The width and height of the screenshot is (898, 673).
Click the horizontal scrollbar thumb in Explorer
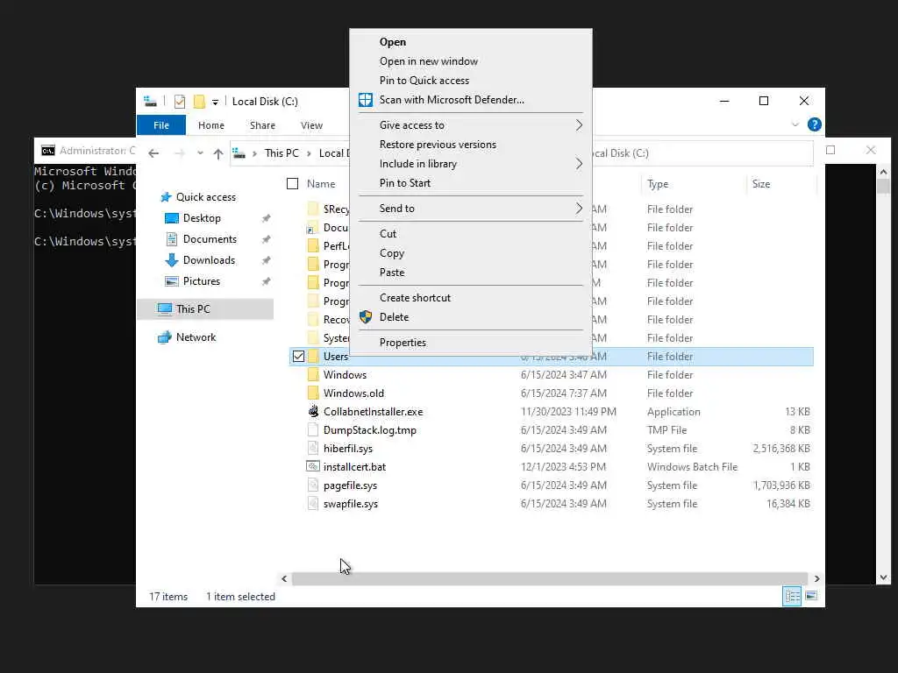549,578
